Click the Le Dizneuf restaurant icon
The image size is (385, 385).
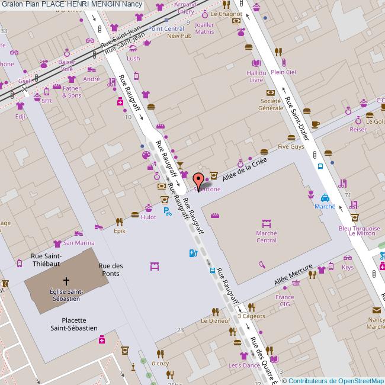(x=214, y=310)
